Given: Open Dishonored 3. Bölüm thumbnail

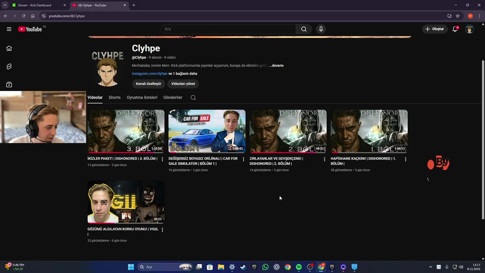Looking at the screenshot, I should [126, 131].
